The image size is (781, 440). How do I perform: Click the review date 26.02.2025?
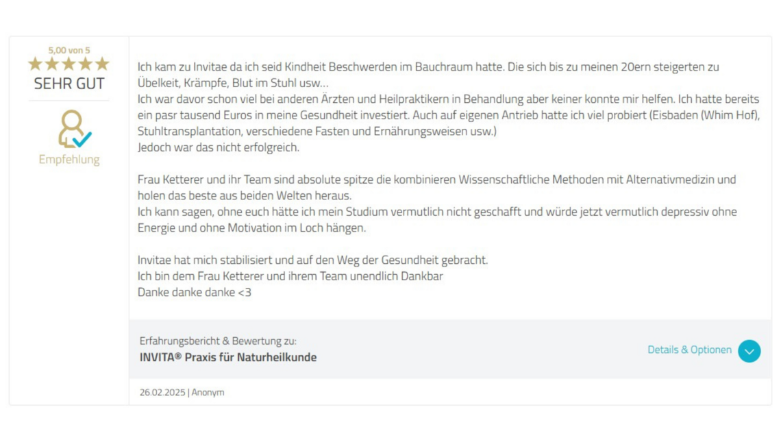click(162, 393)
